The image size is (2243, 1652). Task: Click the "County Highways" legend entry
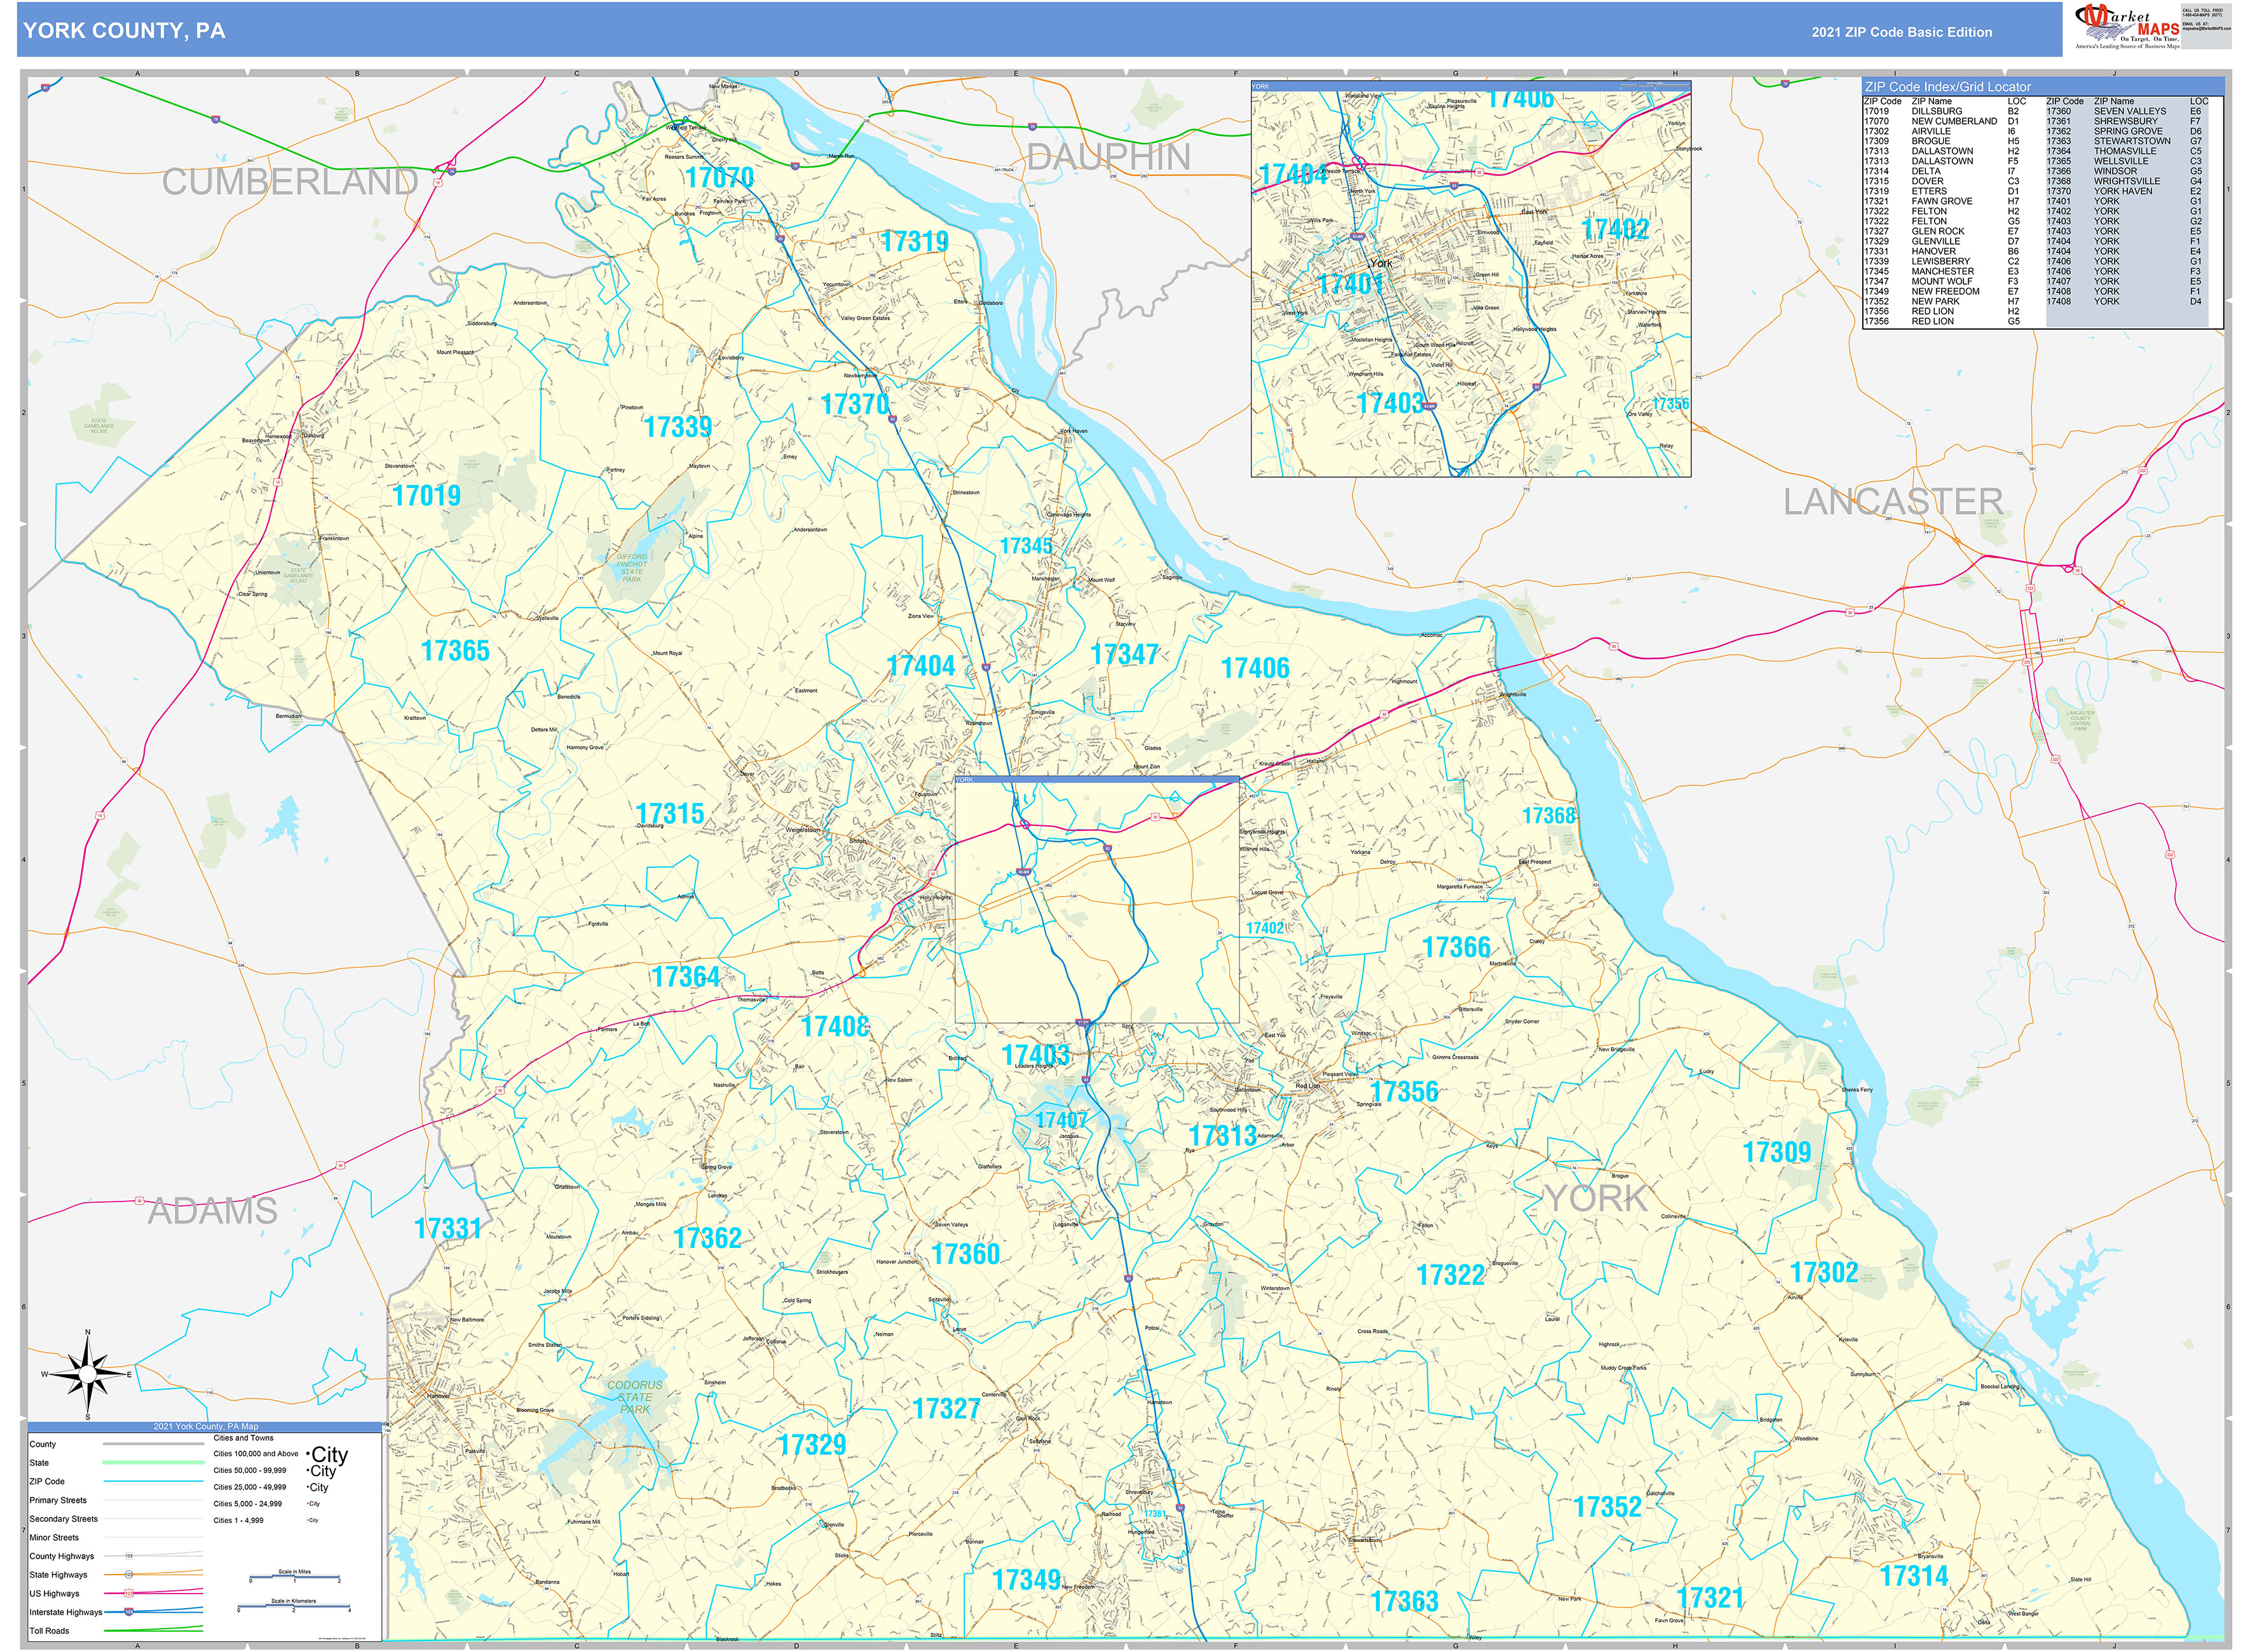click(x=61, y=1556)
